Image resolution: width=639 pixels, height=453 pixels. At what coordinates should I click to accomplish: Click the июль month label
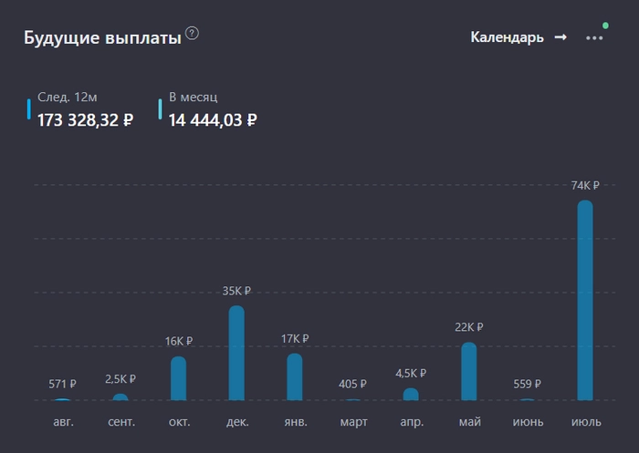(586, 422)
